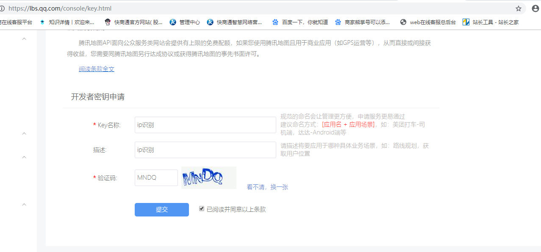Click the Key名称 input field
541x252 pixels.
(205, 125)
